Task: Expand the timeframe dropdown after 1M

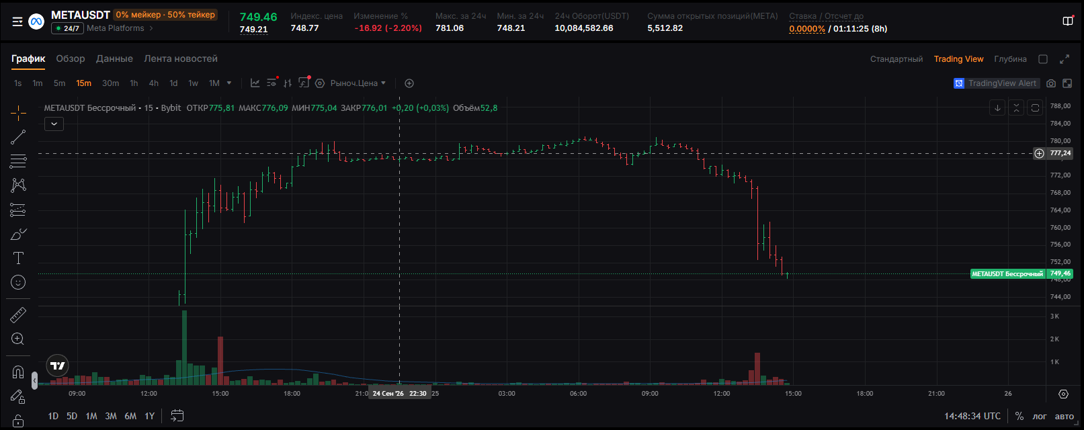Action: tap(229, 83)
